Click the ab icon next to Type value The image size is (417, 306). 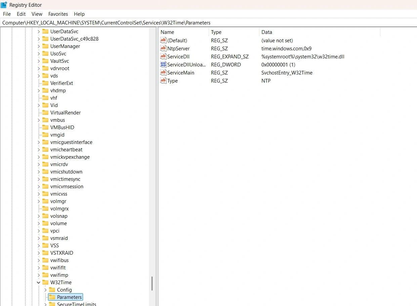click(163, 81)
